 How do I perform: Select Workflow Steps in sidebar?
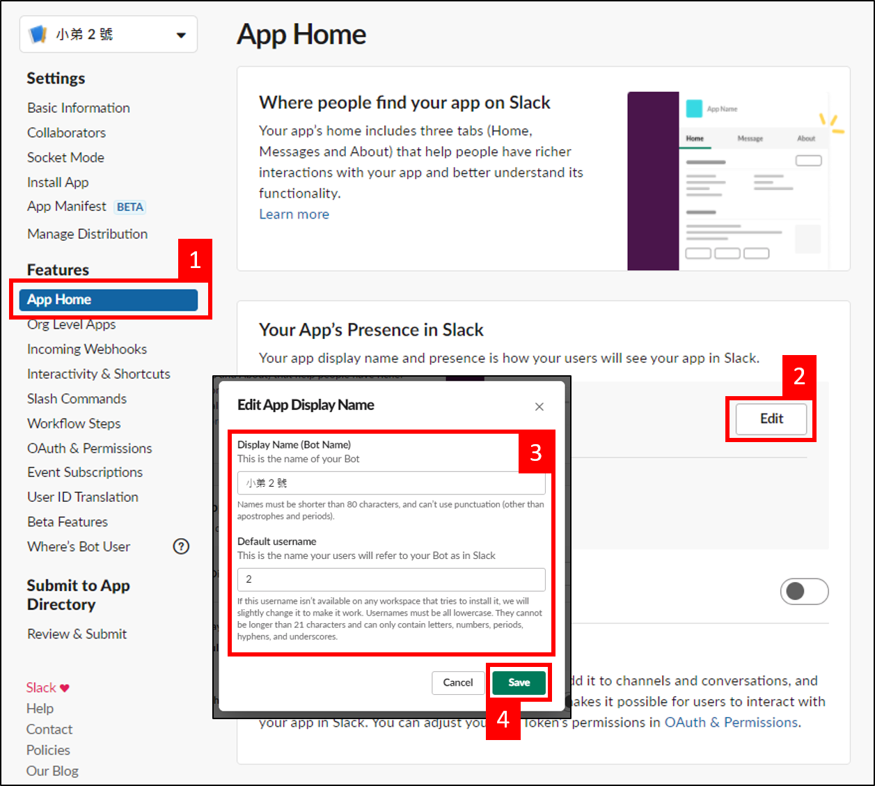point(74,423)
